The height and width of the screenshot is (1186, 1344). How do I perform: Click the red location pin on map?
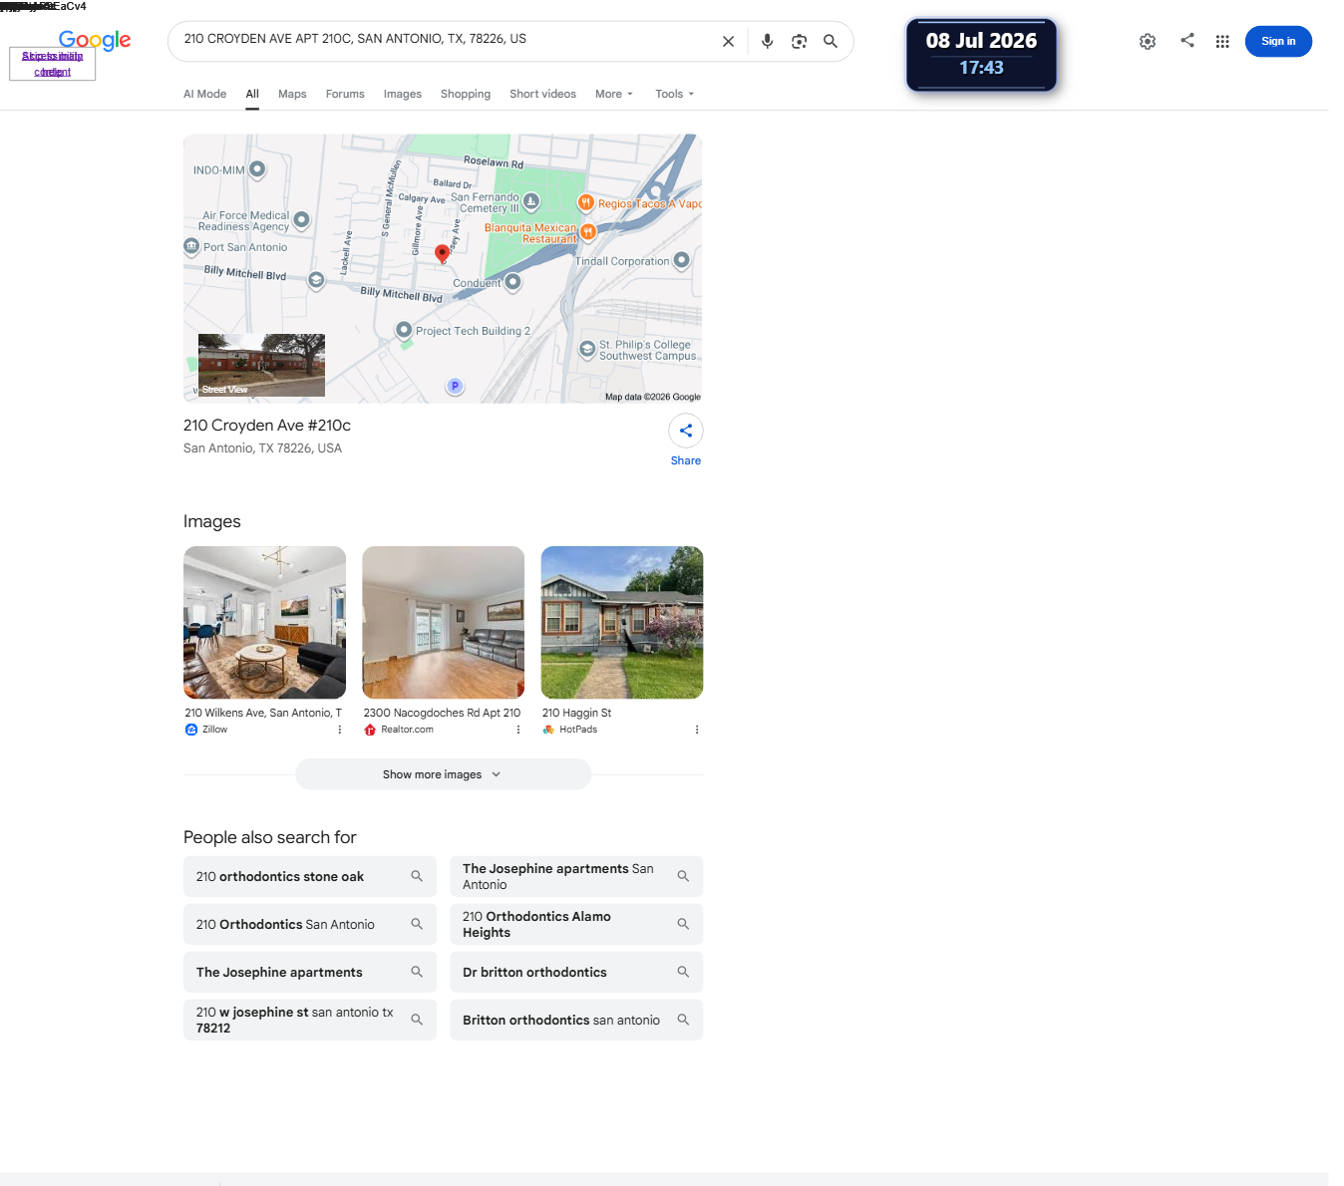(x=442, y=253)
